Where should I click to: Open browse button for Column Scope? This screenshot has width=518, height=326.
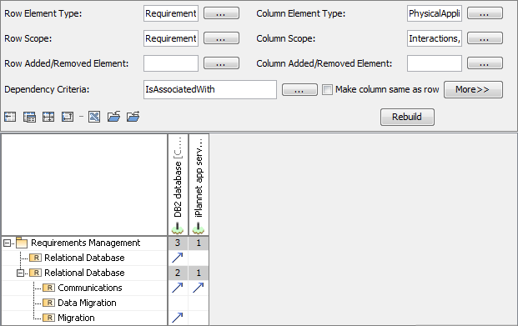485,38
